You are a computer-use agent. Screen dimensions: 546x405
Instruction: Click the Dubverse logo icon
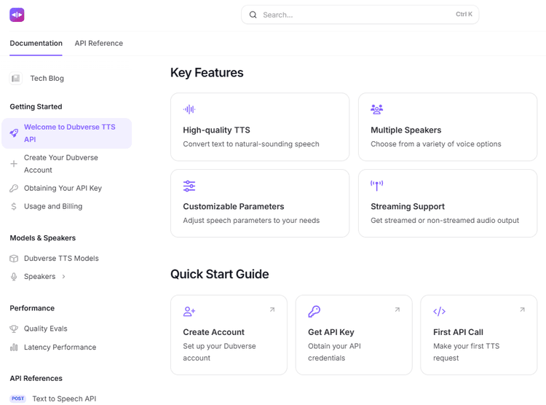coord(17,15)
